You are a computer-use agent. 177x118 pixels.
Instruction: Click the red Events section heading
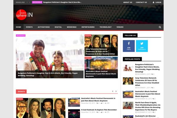(21, 91)
